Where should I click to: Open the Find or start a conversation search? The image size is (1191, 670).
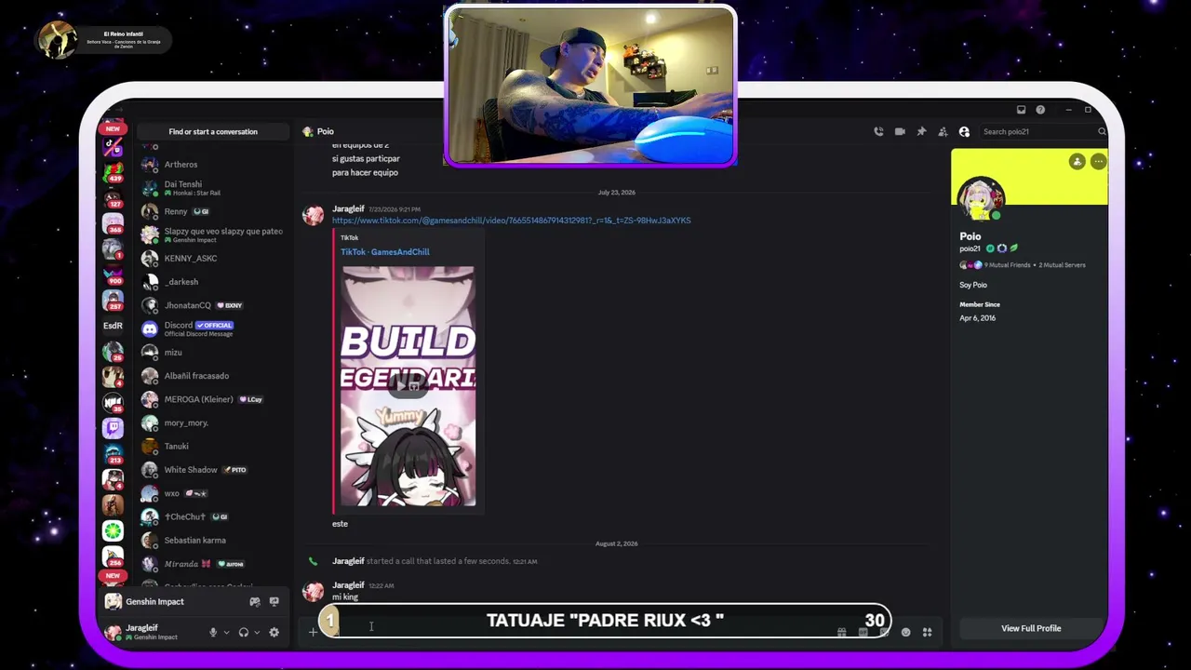[x=213, y=131]
